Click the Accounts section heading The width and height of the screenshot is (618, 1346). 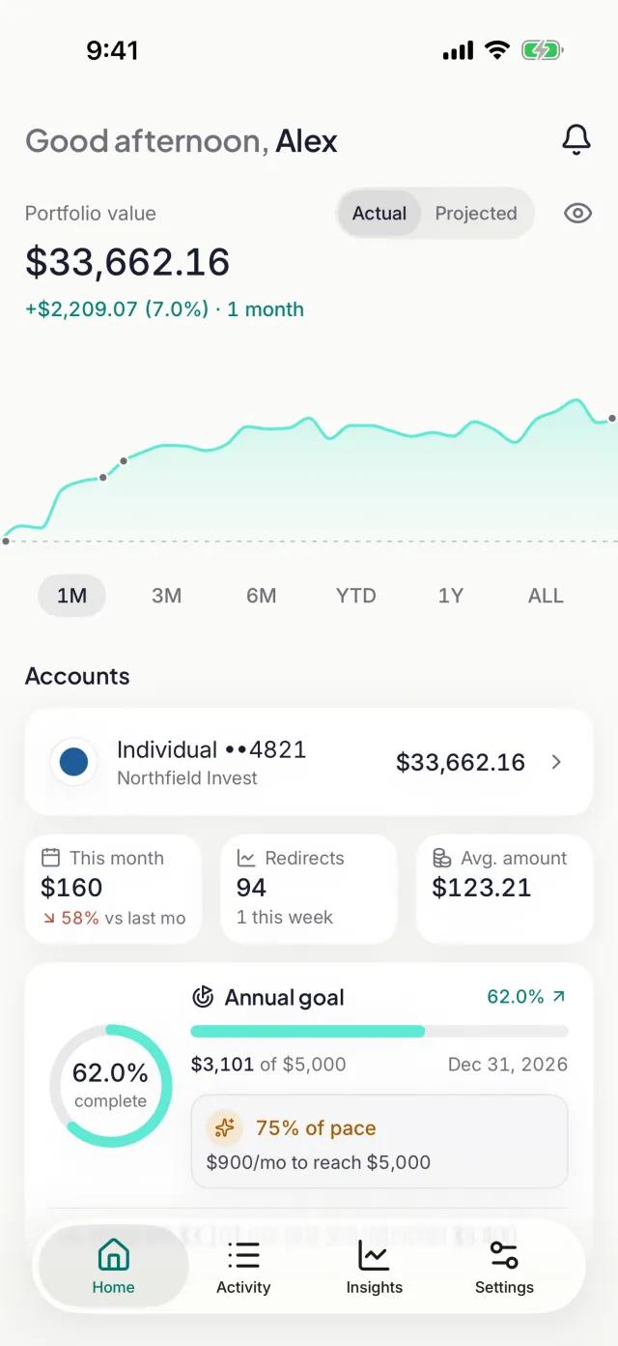(x=77, y=676)
